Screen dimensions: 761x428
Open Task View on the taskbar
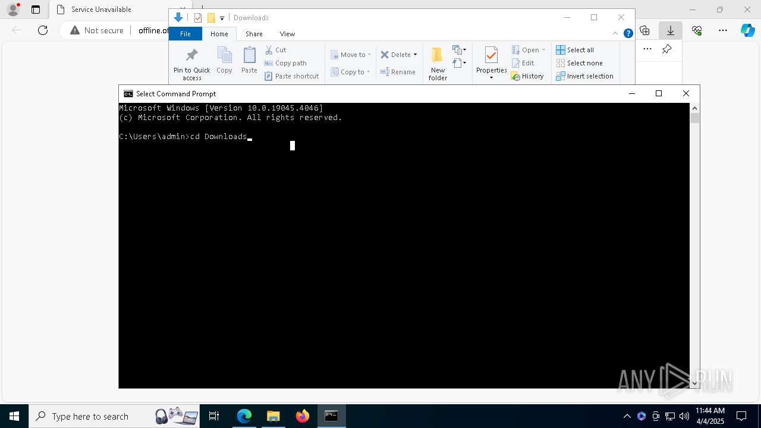coord(214,416)
